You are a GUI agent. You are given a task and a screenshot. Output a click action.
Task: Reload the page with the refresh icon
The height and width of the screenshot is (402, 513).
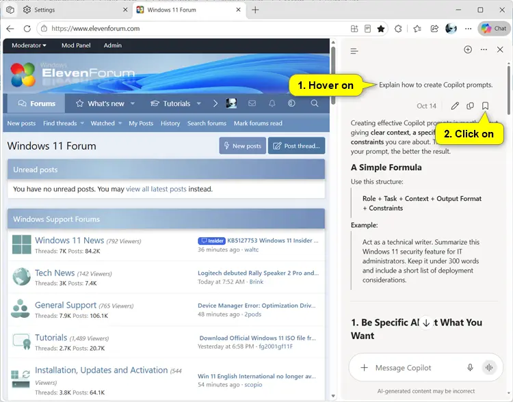pos(27,29)
